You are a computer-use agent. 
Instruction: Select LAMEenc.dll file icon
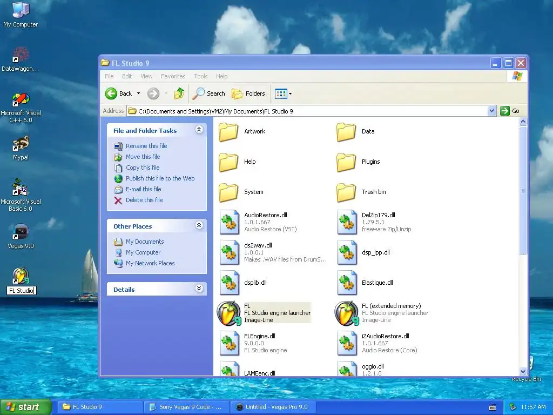point(230,369)
